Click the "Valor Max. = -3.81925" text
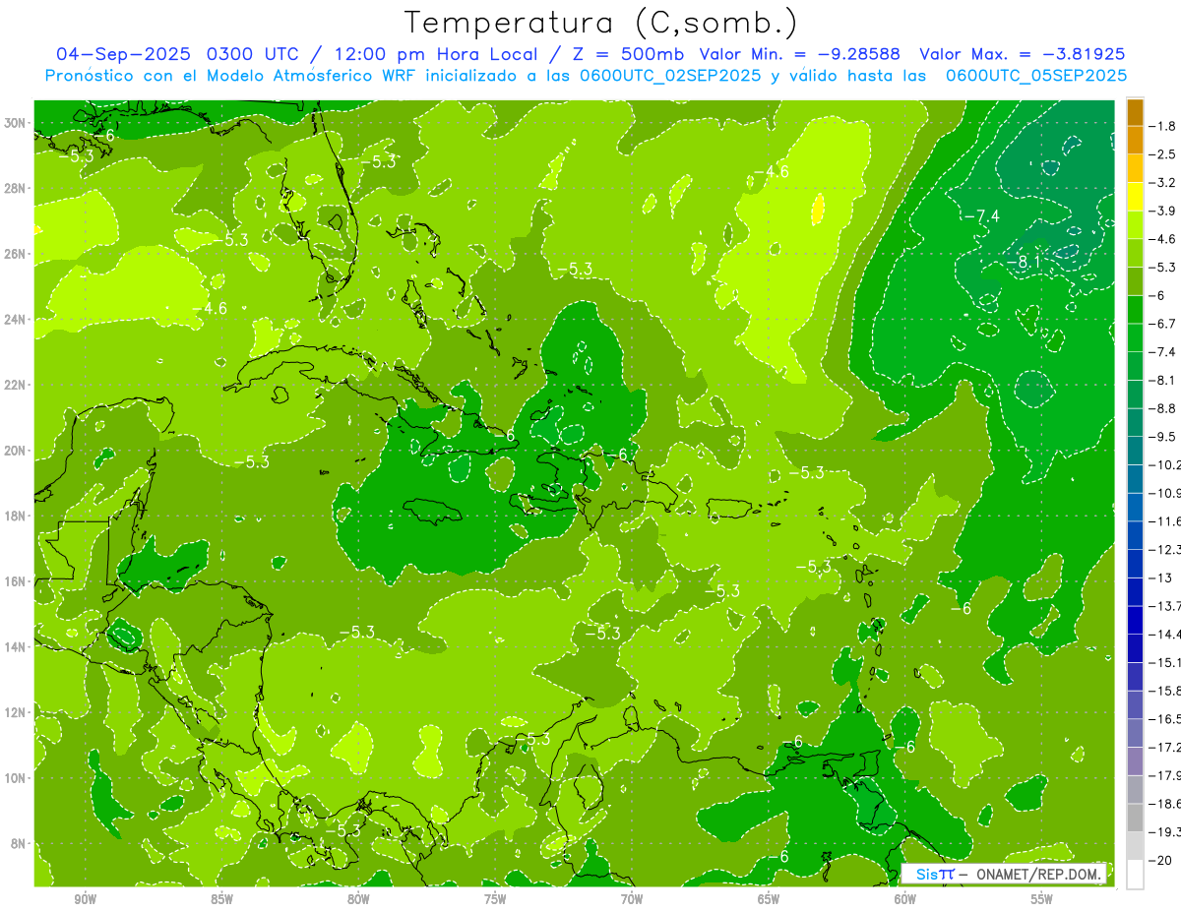 [x=1022, y=54]
